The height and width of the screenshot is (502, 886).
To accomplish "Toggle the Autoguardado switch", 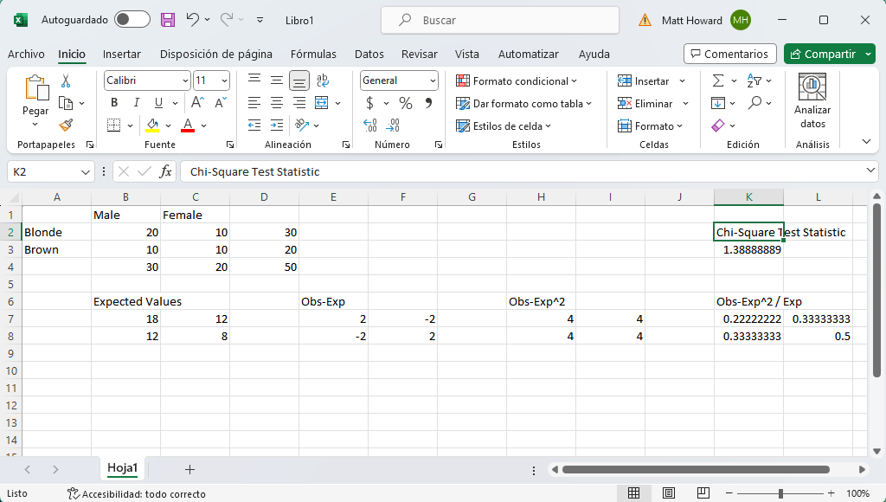I will [x=132, y=19].
